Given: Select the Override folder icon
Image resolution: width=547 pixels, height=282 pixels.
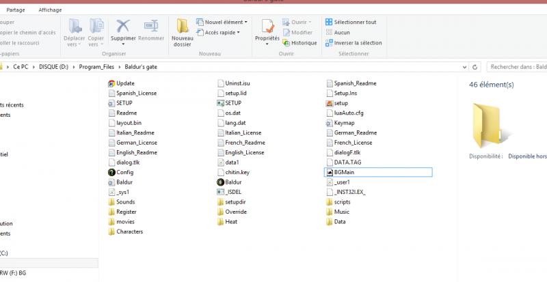Looking at the screenshot, I should coord(220,212).
